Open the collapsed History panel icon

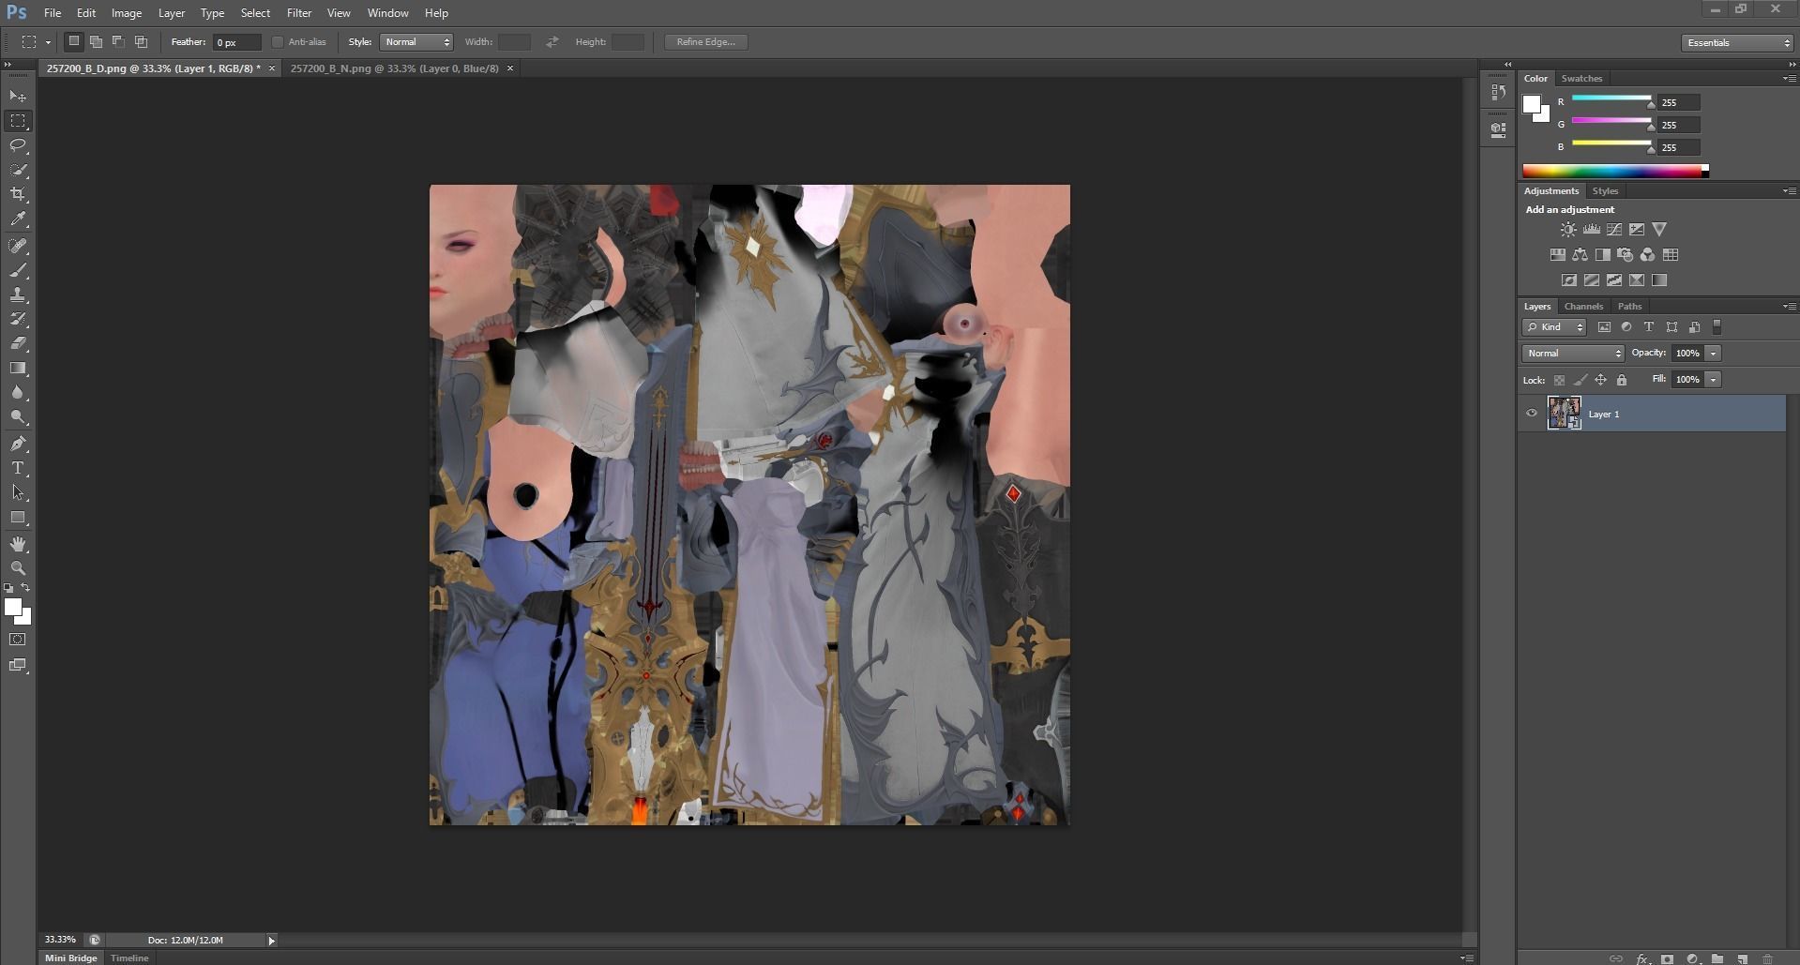pos(1498,93)
